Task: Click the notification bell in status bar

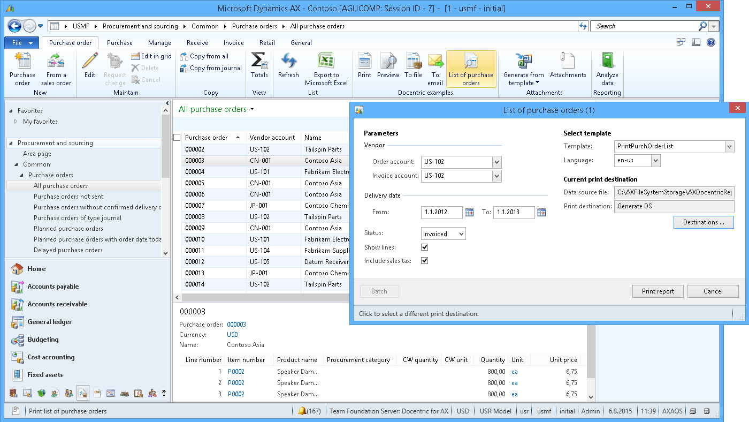Action: (x=302, y=411)
